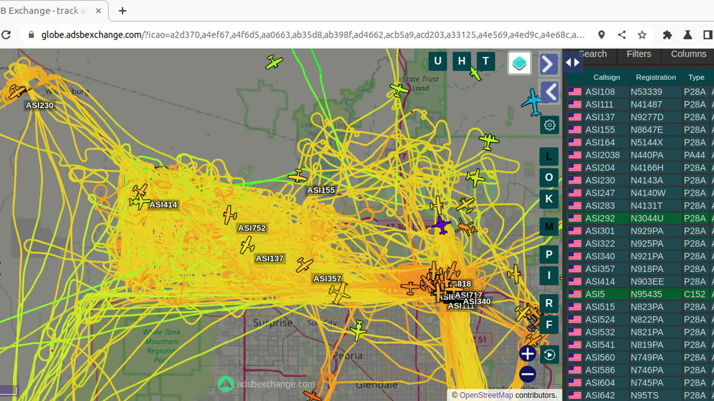
Task: Toggle the P map button
Action: point(549,255)
